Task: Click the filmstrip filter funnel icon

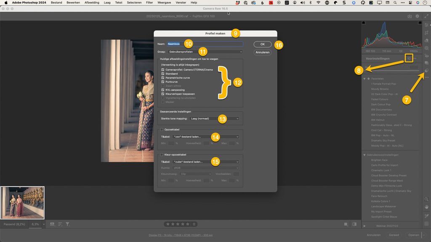Action: [67, 224]
